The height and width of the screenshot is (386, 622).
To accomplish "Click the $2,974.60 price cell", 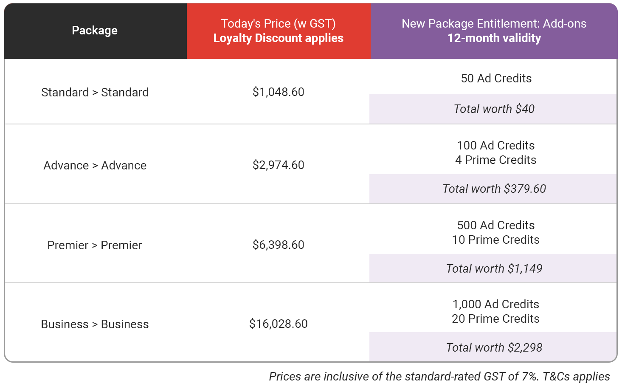I will pyautogui.click(x=279, y=165).
